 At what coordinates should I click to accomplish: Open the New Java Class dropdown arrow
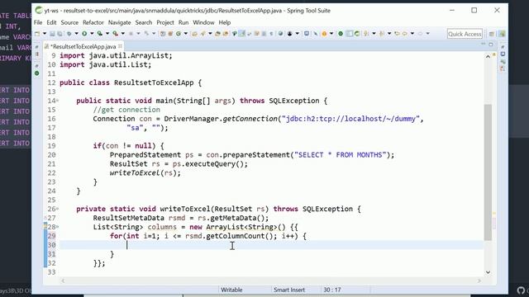click(186, 34)
